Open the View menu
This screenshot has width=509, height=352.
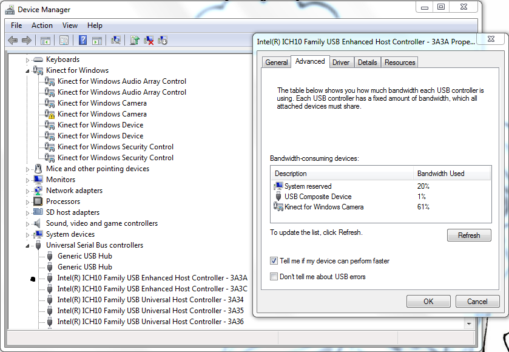[x=70, y=25]
